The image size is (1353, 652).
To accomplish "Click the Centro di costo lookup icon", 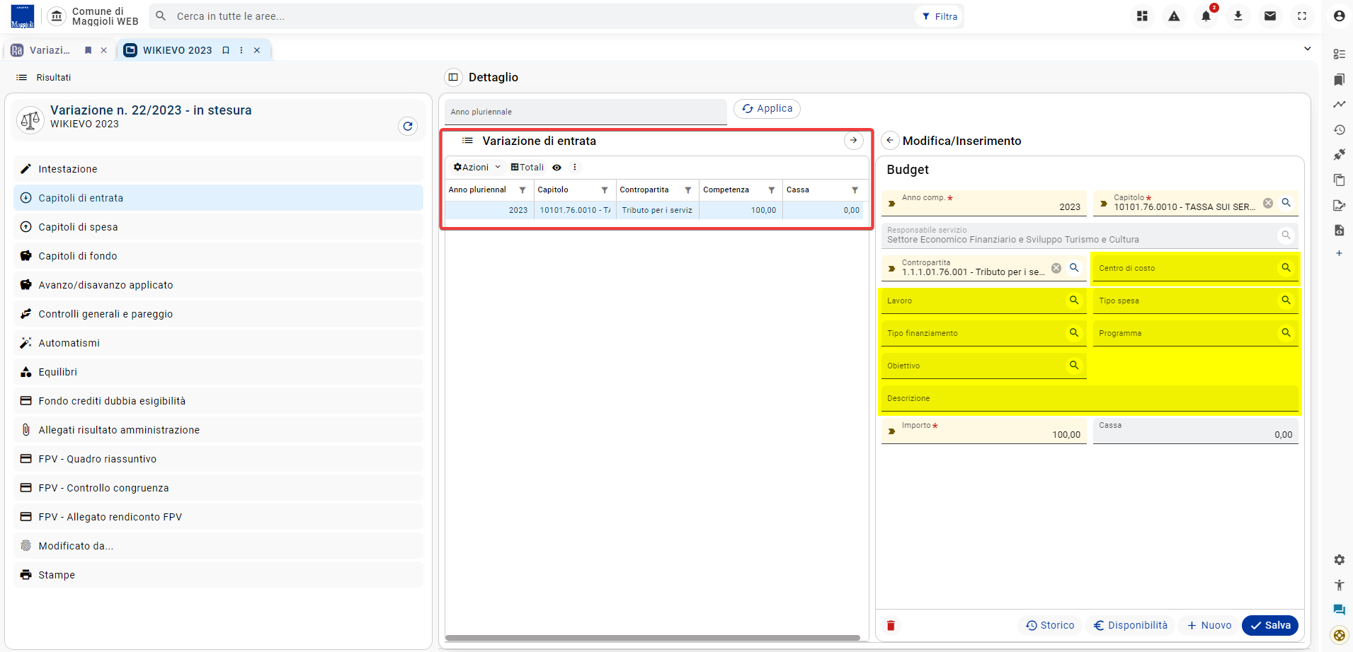I will 1286,268.
